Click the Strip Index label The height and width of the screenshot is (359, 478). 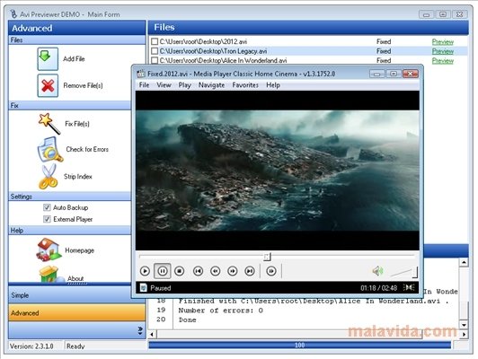coord(78,176)
